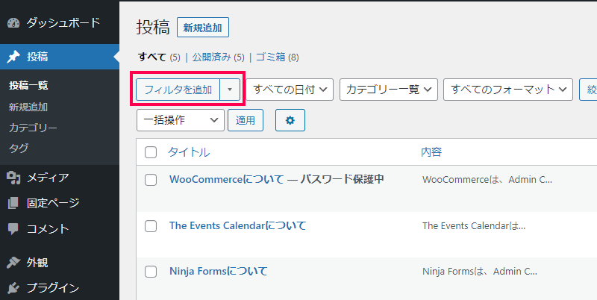The height and width of the screenshot is (300, 597).
Task: Open 新規追加 in the sidebar submenu
Action: coord(28,107)
